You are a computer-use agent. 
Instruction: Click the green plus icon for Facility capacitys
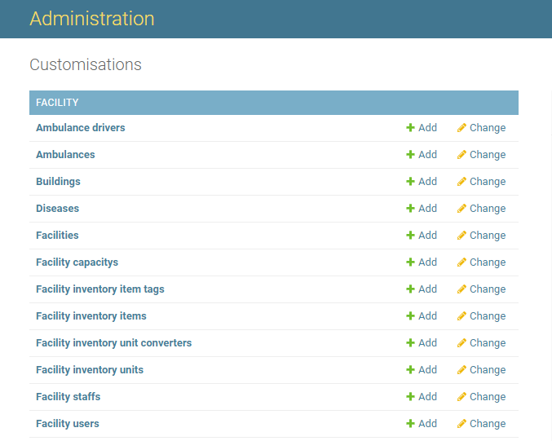(410, 262)
